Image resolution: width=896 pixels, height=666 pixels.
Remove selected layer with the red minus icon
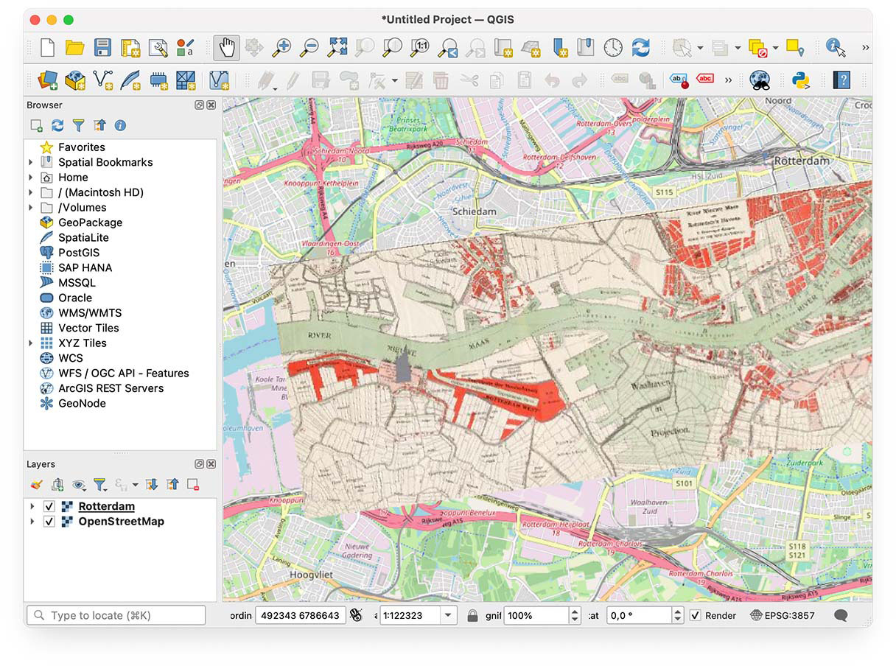coord(193,485)
